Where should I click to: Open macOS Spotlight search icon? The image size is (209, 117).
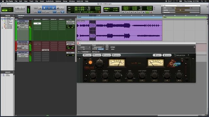[x=202, y=1]
